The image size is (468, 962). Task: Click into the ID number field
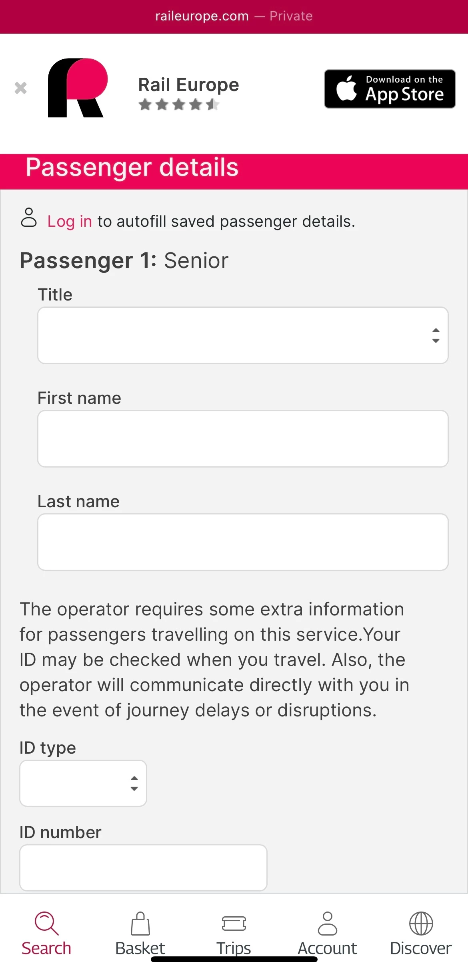point(143,868)
